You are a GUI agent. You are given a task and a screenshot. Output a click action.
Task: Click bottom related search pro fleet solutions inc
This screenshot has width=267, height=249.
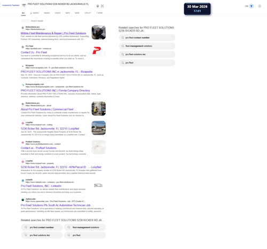[x=42, y=235]
